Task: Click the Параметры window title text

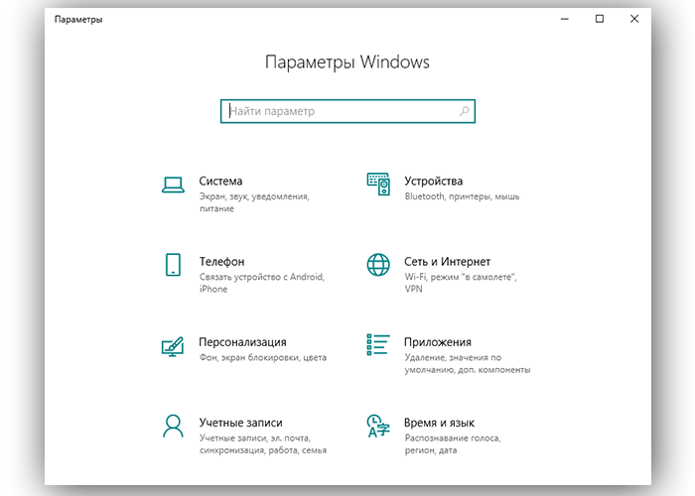Action: pyautogui.click(x=78, y=20)
